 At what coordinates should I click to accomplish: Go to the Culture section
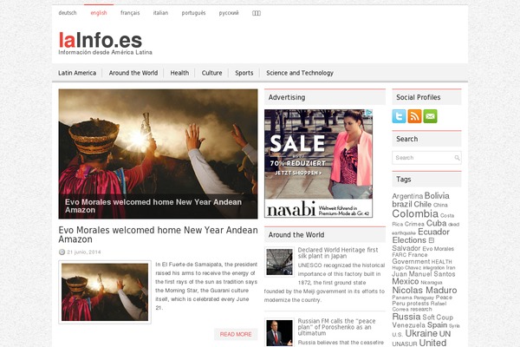(x=211, y=73)
